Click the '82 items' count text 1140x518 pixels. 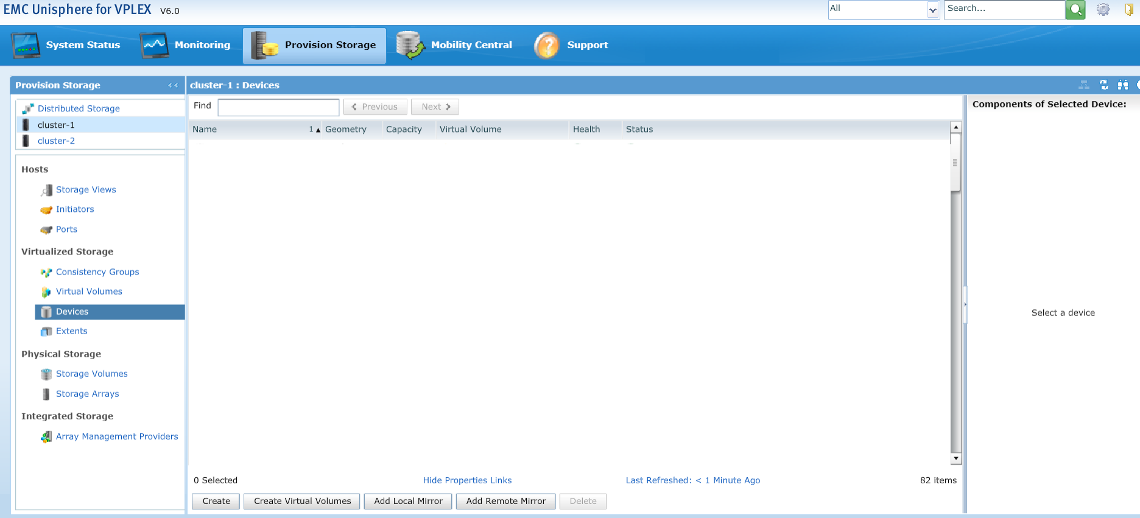938,480
